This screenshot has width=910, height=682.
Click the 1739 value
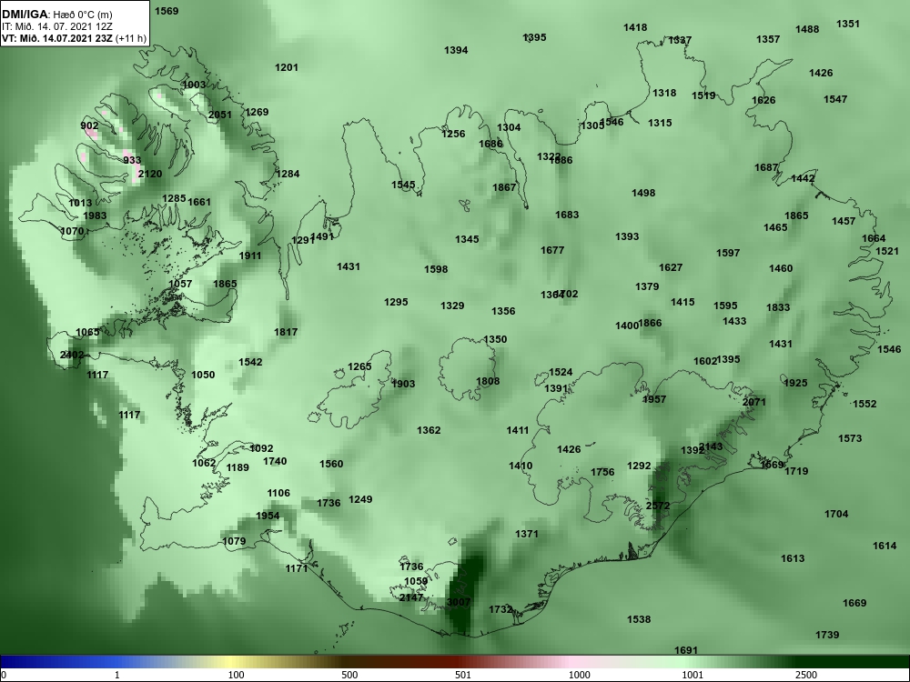click(827, 635)
